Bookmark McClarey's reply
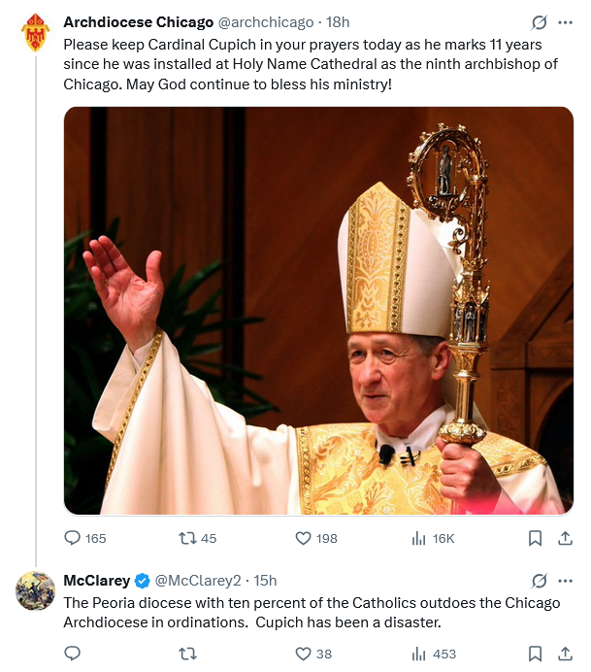 pyautogui.click(x=535, y=654)
